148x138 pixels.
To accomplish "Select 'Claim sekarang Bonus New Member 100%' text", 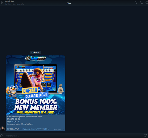I will (25, 116).
